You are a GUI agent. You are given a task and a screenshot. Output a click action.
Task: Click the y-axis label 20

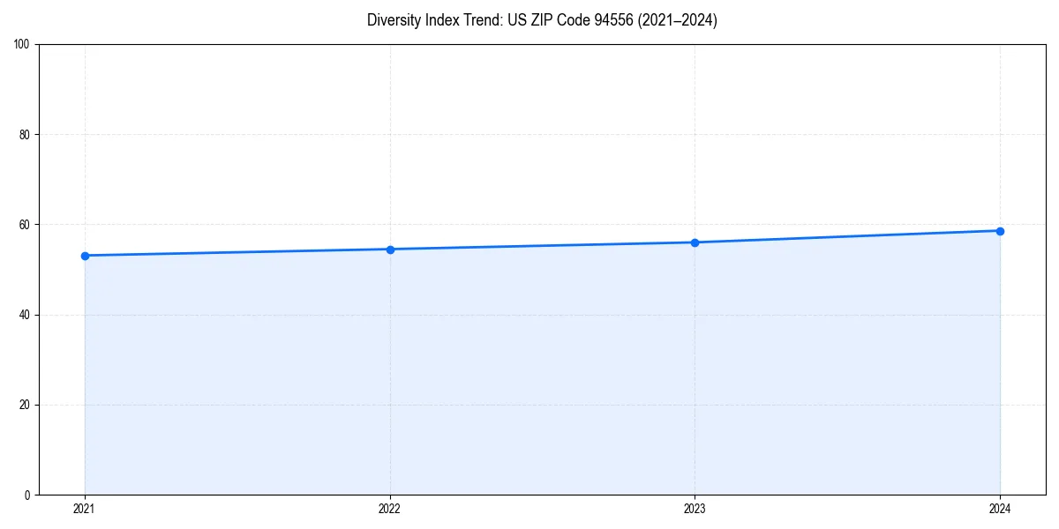[x=26, y=405]
